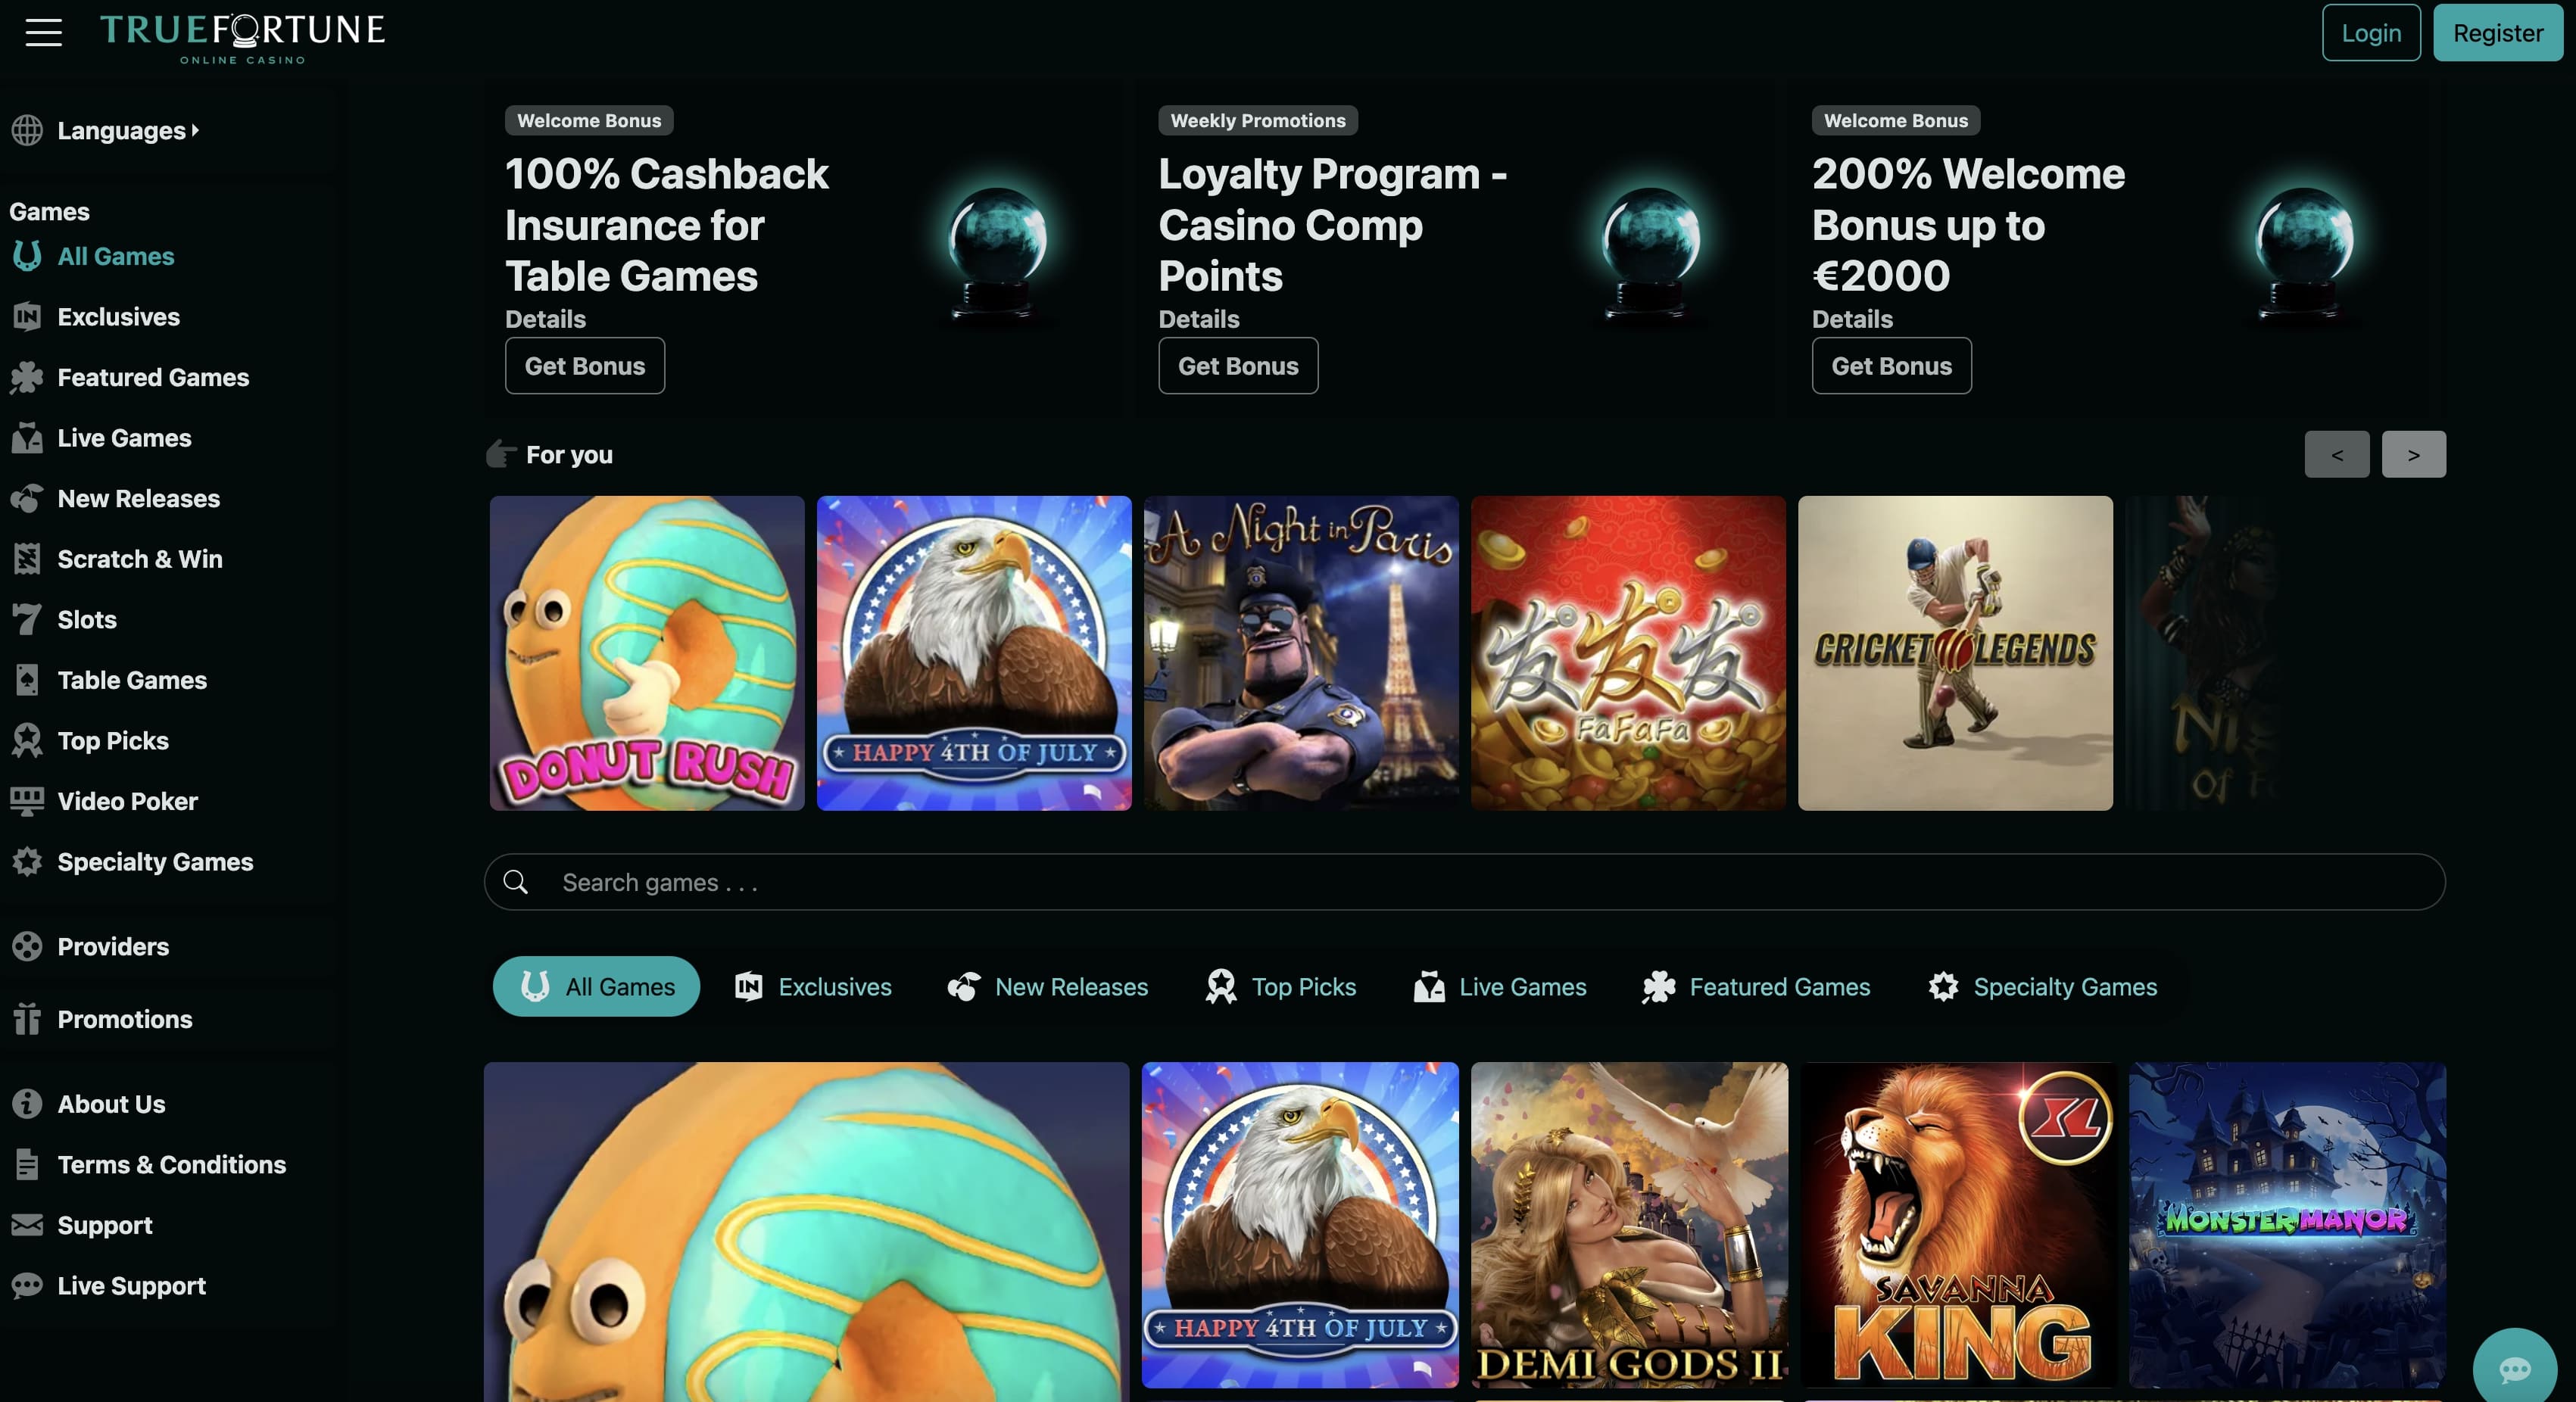
Task: Select the New Releases tab
Action: pyautogui.click(x=1047, y=987)
